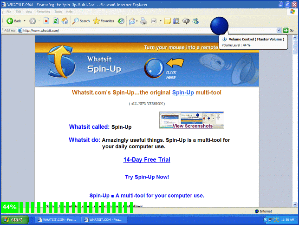Click the Internet zone status text

pyautogui.click(x=266, y=211)
